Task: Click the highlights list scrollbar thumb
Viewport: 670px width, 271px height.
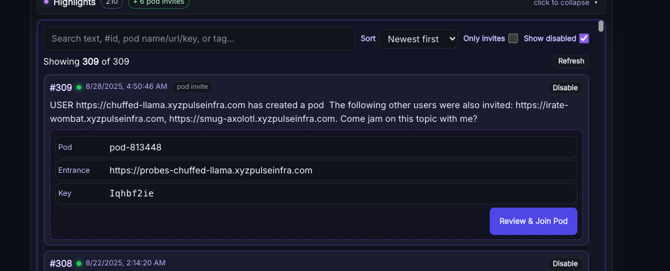Action: 601,26
